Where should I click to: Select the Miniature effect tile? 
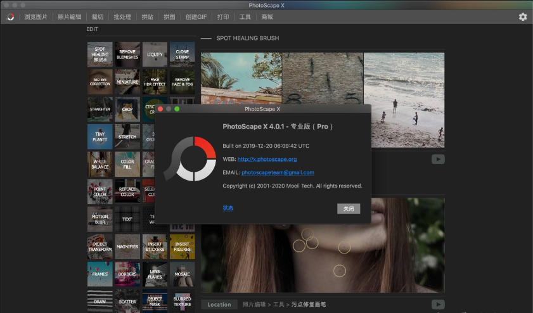[127, 82]
